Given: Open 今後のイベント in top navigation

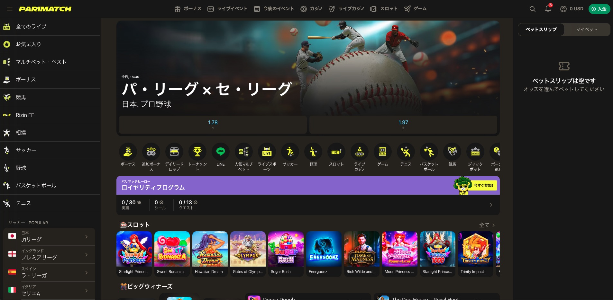Looking at the screenshot, I should pos(274,9).
